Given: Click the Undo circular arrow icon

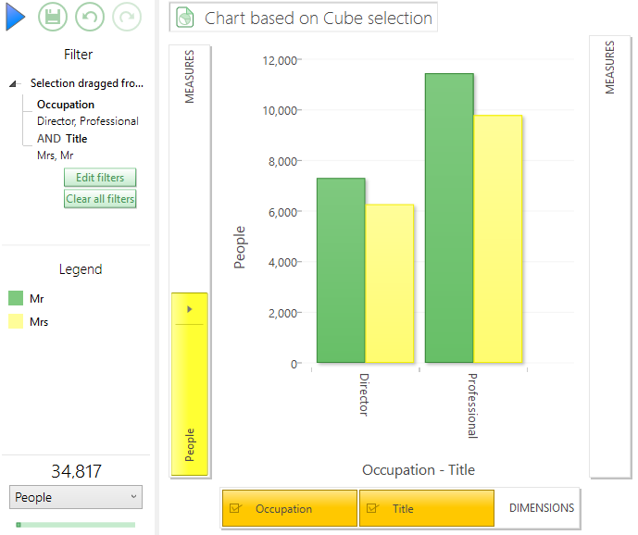Looking at the screenshot, I should point(90,17).
